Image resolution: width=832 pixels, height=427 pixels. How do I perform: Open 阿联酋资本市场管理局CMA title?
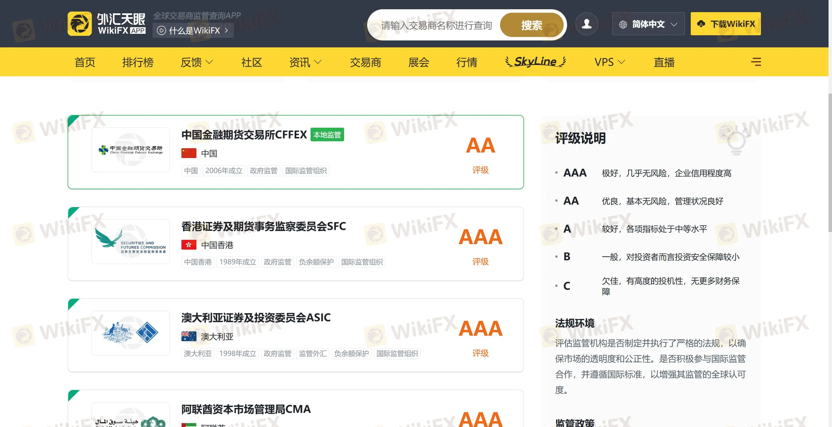[x=246, y=409]
